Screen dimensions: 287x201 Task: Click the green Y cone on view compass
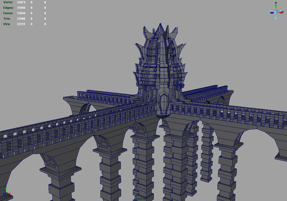276,7
